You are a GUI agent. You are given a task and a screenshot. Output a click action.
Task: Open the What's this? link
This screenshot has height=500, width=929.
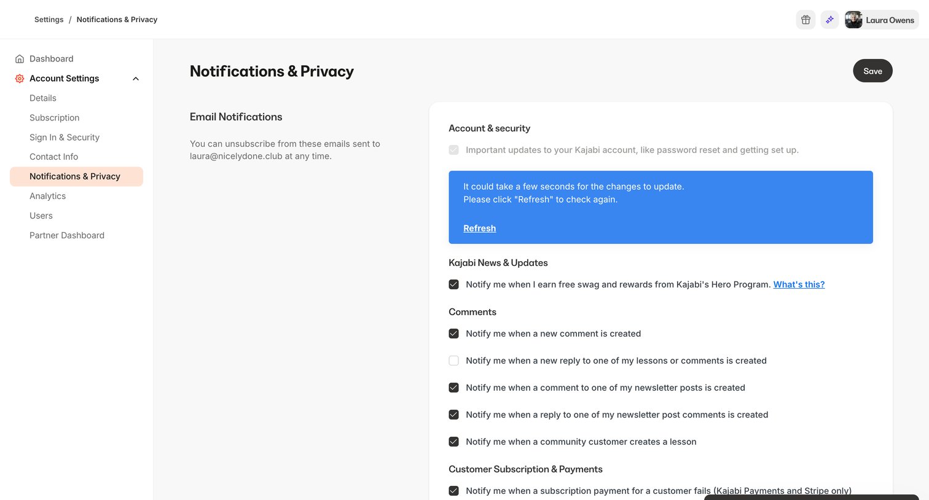[x=799, y=284]
